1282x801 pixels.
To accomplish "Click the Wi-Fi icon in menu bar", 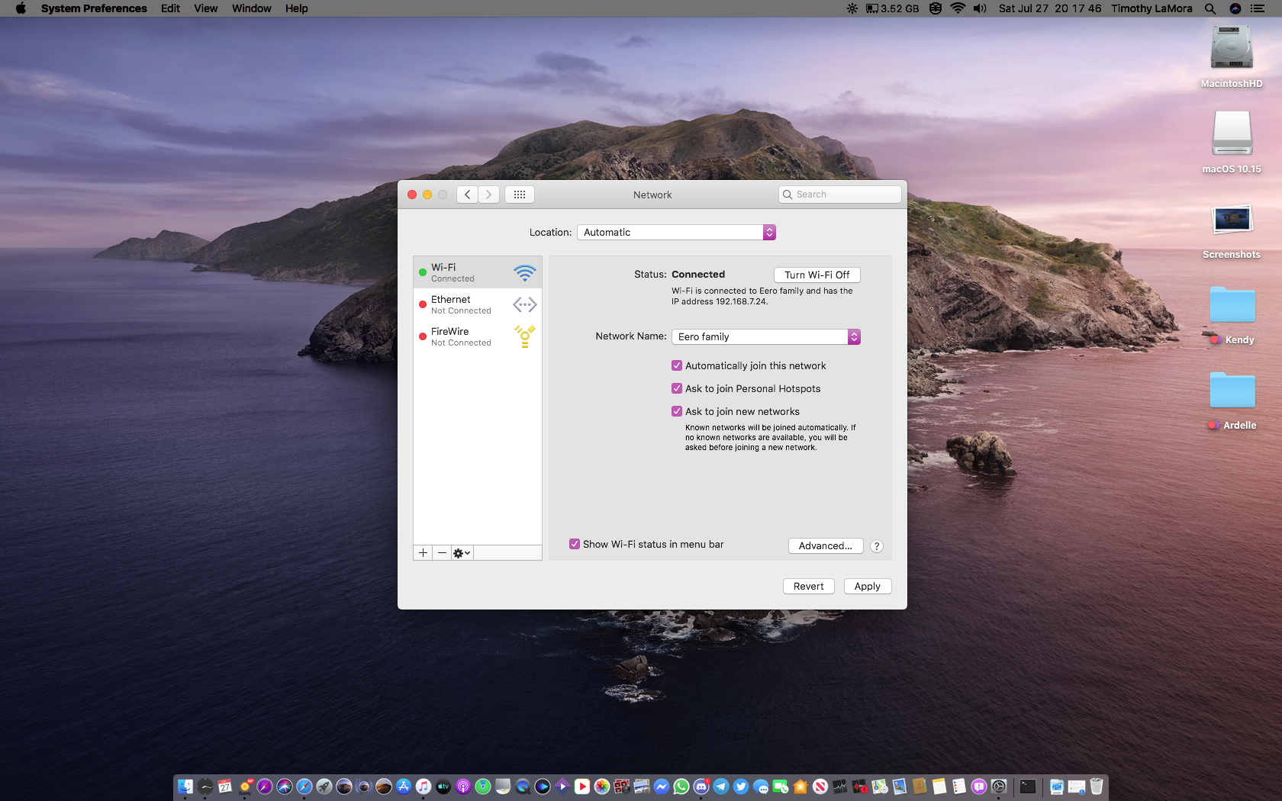I will pos(958,8).
